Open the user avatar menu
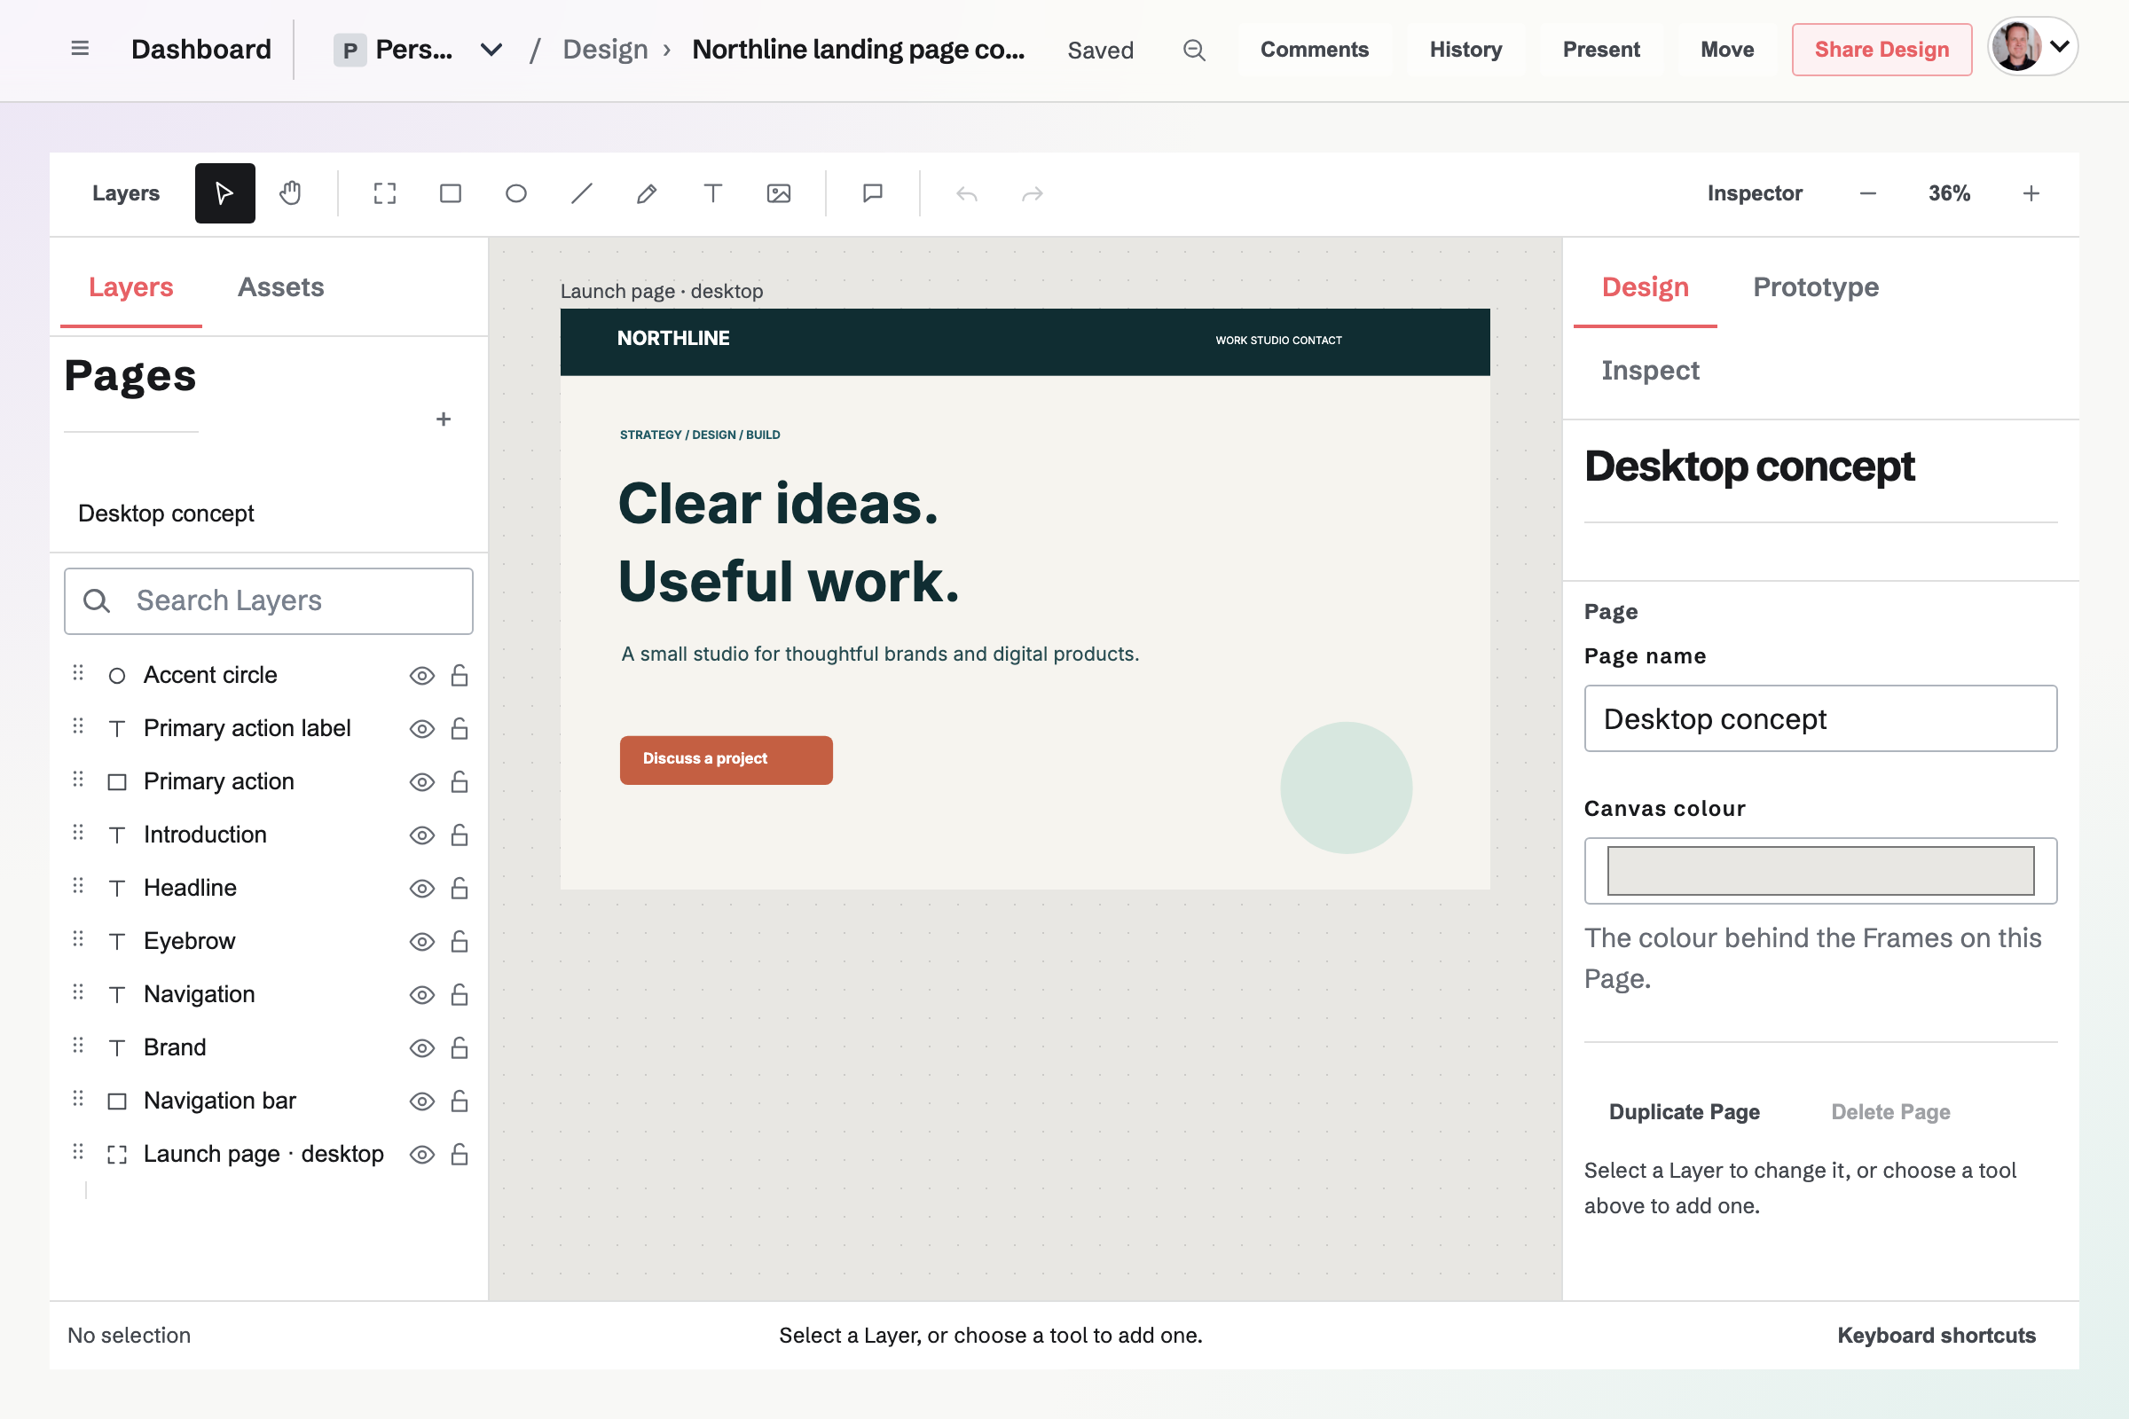Viewport: 2129px width, 1419px height. (2032, 46)
